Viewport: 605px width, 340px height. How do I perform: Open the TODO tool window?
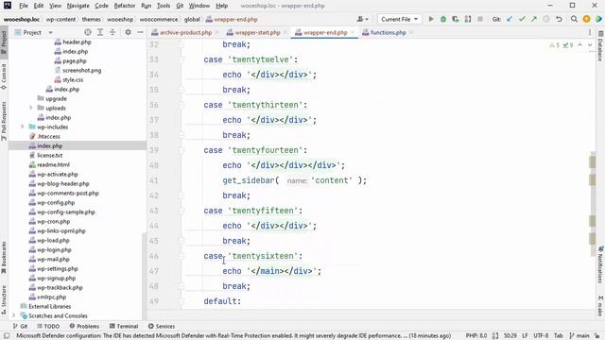pyautogui.click(x=48, y=326)
